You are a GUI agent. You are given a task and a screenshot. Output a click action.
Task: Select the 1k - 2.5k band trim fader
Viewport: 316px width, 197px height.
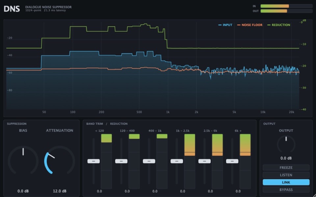click(177, 161)
